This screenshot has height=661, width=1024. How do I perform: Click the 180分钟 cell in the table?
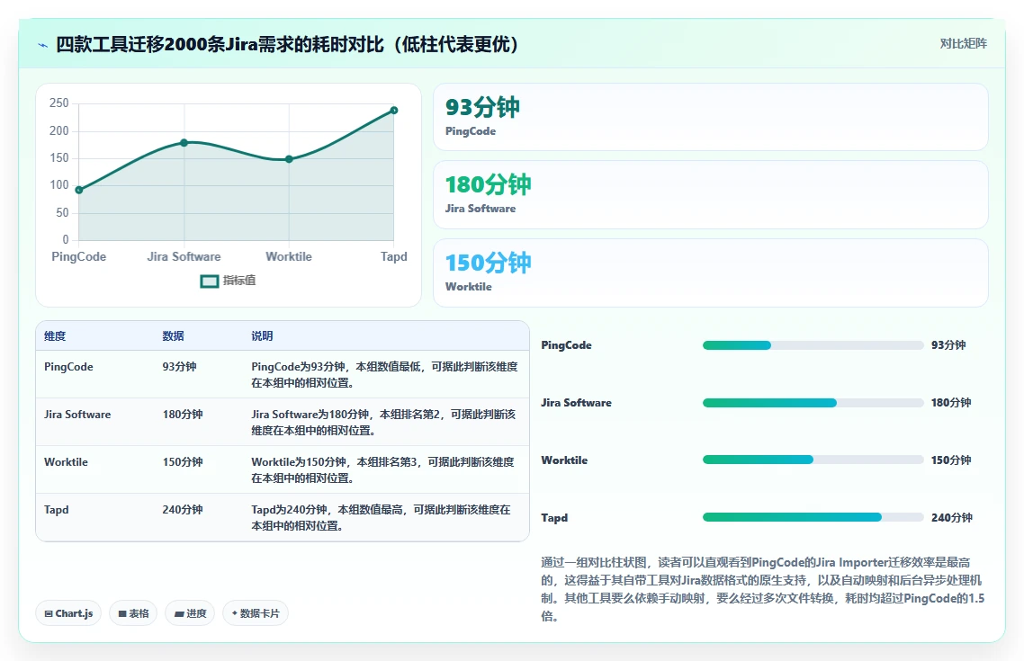[x=182, y=415]
